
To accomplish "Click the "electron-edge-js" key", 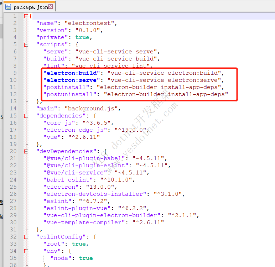I will pyautogui.click(x=75, y=130).
